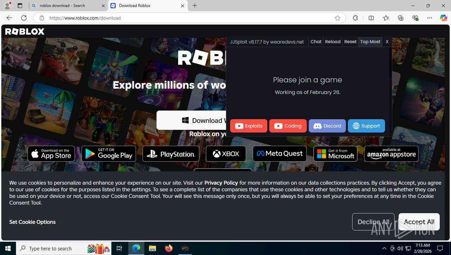Click the Accept All cookies button
Screen dimensions: 451x255
point(419,222)
